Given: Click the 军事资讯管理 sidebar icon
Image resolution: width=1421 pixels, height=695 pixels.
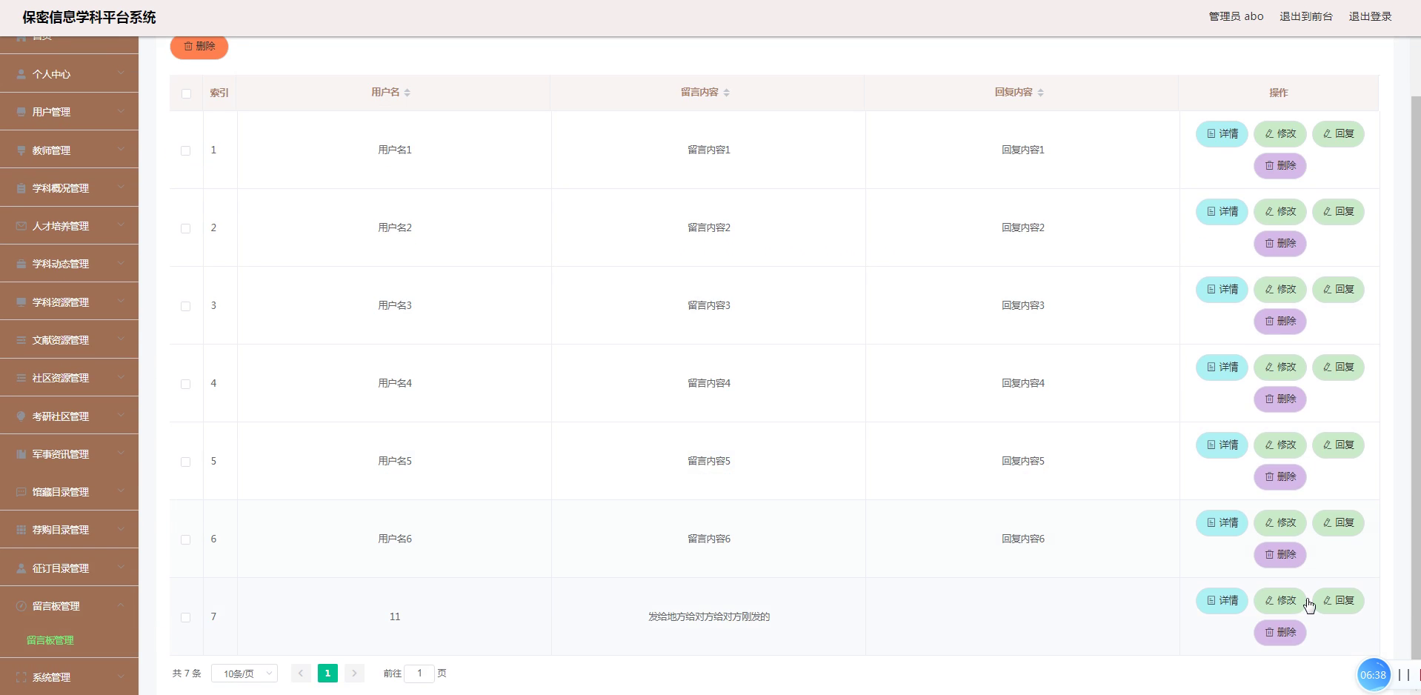Looking at the screenshot, I should (21, 454).
